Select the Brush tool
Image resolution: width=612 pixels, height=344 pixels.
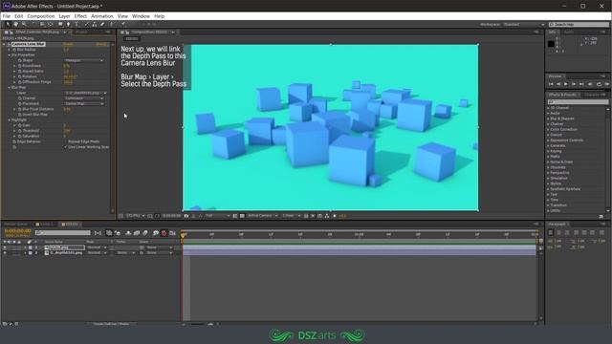(87, 24)
